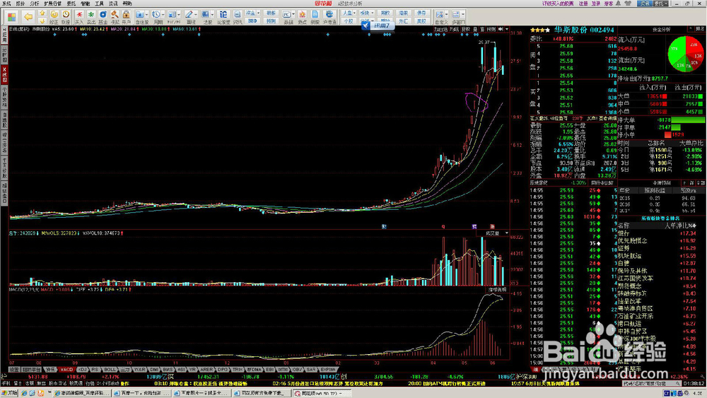Screen dimensions: 707x398
Task: Open the 分析 menu
Action: click(x=34, y=4)
